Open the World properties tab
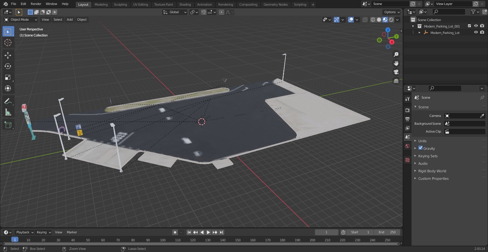Viewport: 488px width, 252px height. coord(407,146)
